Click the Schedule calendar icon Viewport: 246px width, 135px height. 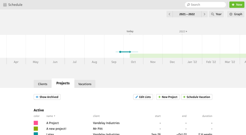click(5, 5)
